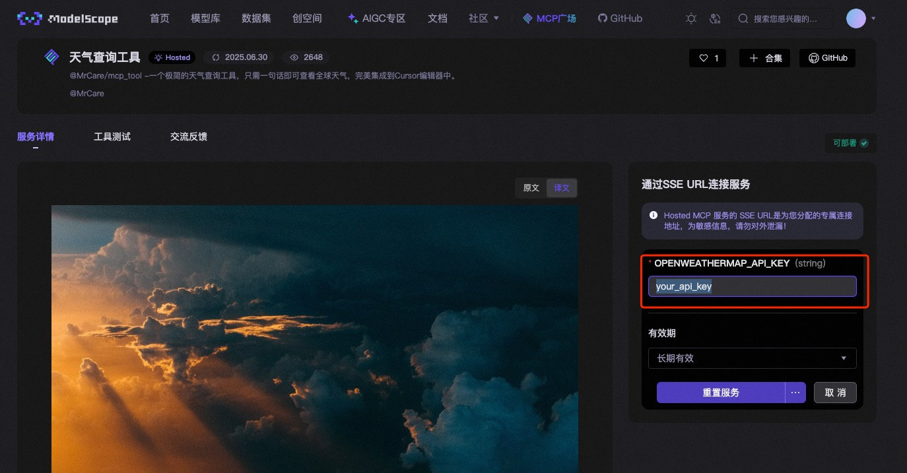This screenshot has height=473, width=907.
Task: Like the service with heart button
Action: (708, 58)
